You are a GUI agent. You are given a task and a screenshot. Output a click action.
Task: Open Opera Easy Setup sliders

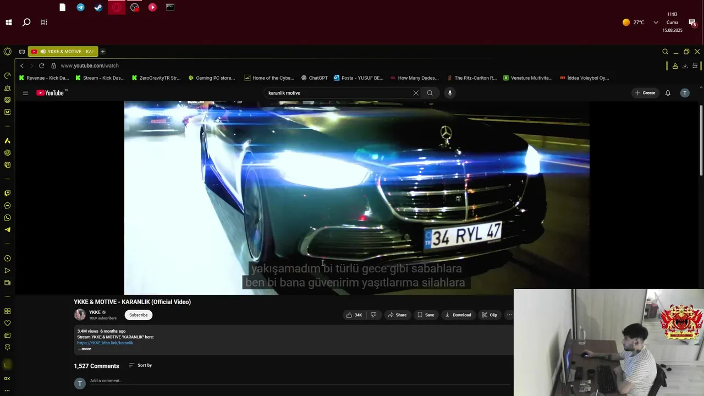coord(695,66)
